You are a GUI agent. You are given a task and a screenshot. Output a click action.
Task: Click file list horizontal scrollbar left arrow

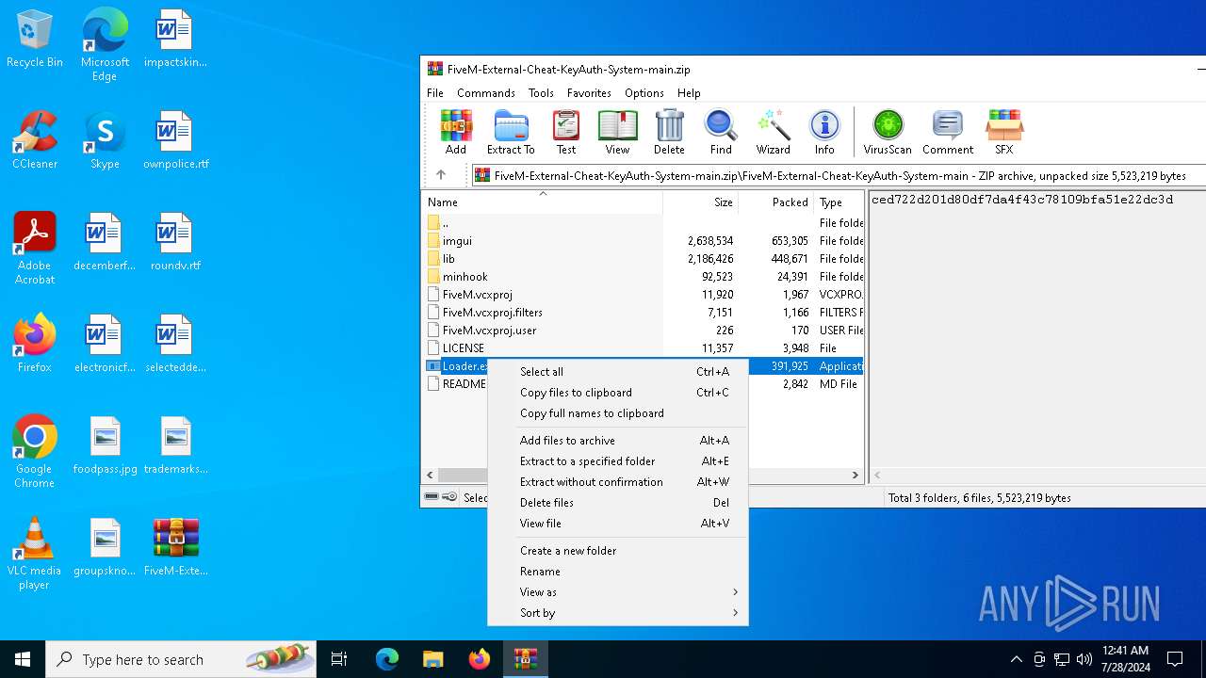[x=430, y=476]
